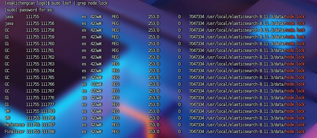Click thread ID 111759 in the G1 row
Screen dimensions: 317x138
[48, 37]
